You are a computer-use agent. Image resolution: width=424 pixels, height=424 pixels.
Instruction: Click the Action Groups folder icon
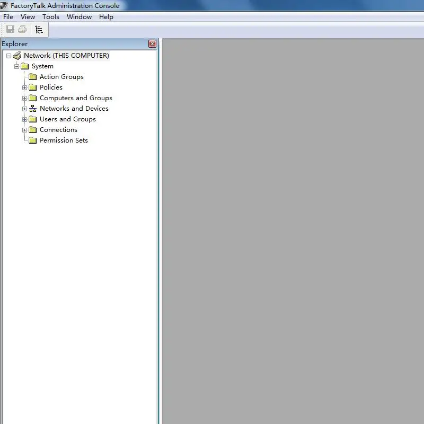pos(33,77)
